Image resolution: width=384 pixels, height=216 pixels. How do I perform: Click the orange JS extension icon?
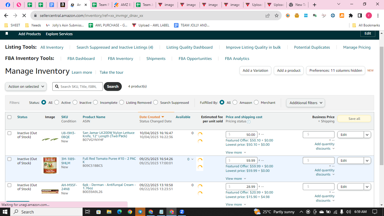342,15
